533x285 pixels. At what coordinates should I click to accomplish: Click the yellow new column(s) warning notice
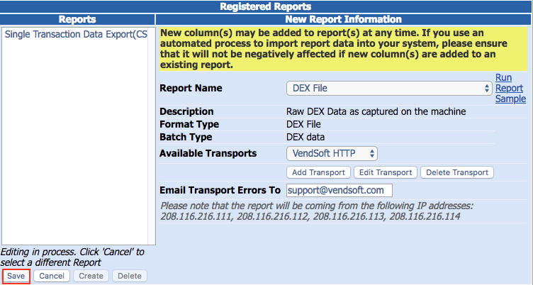point(343,49)
